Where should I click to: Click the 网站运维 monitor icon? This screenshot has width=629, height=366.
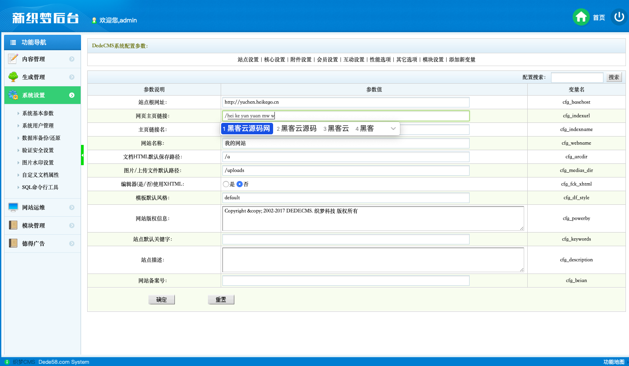tap(13, 207)
